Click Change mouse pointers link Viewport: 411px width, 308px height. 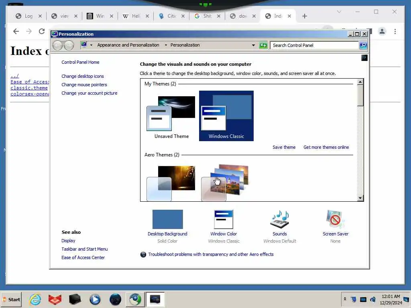pos(84,85)
